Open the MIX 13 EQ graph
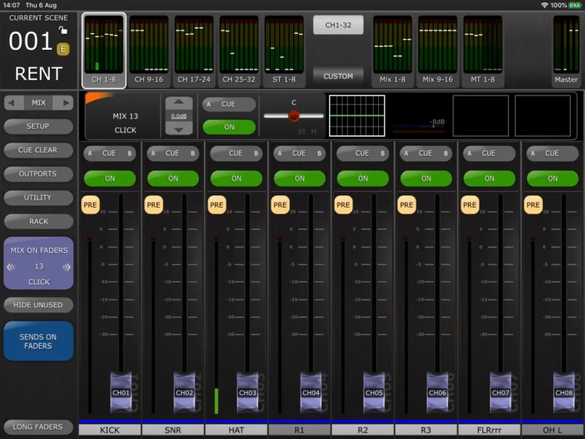The height and width of the screenshot is (439, 585). click(x=357, y=116)
